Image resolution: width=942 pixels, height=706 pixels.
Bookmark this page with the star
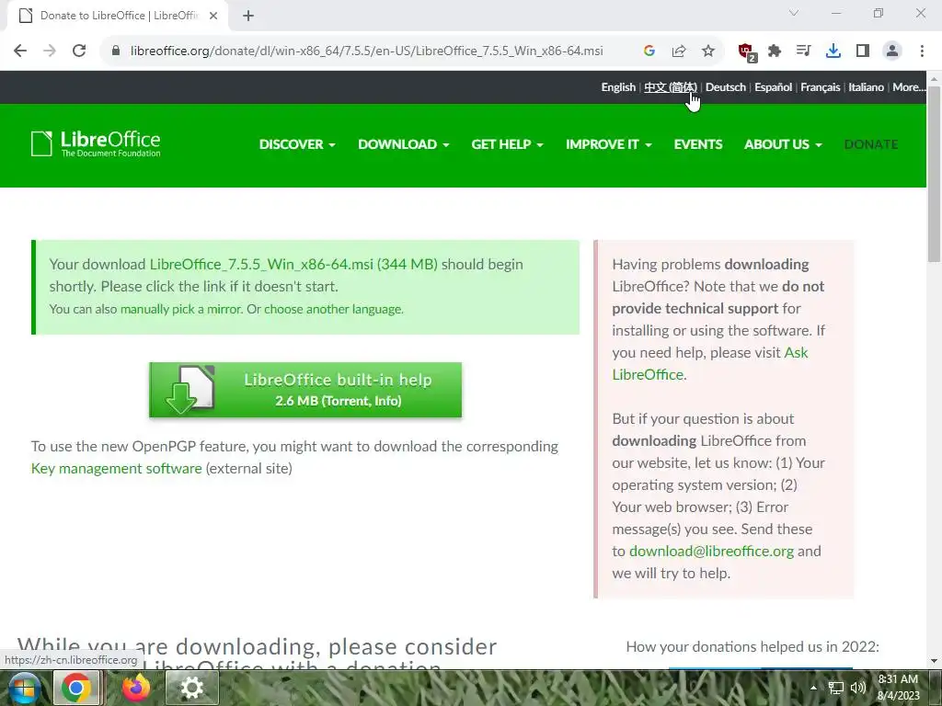(x=708, y=51)
